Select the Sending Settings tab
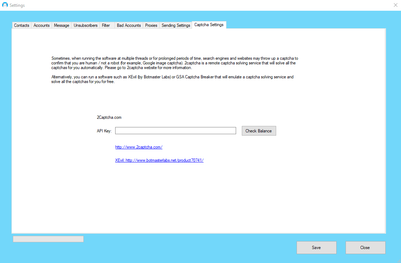This screenshot has width=401, height=263. [176, 25]
